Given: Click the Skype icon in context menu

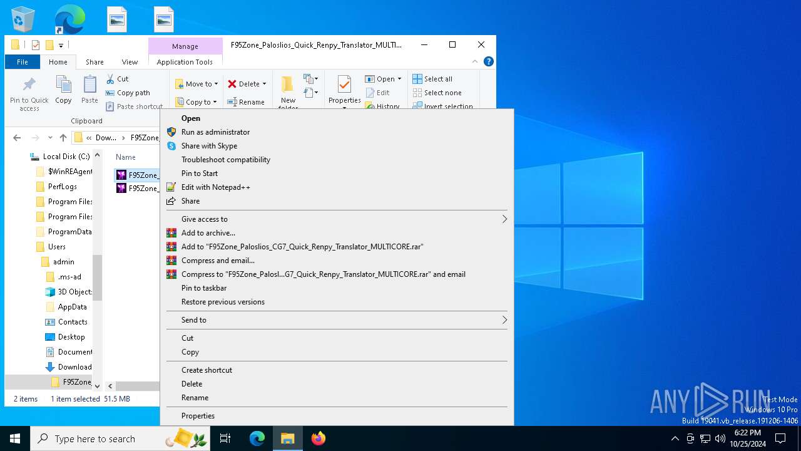Looking at the screenshot, I should (x=171, y=146).
